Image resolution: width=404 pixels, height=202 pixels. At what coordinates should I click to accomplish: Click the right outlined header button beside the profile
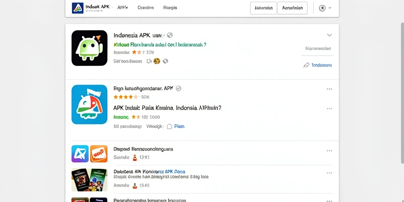pos(292,8)
